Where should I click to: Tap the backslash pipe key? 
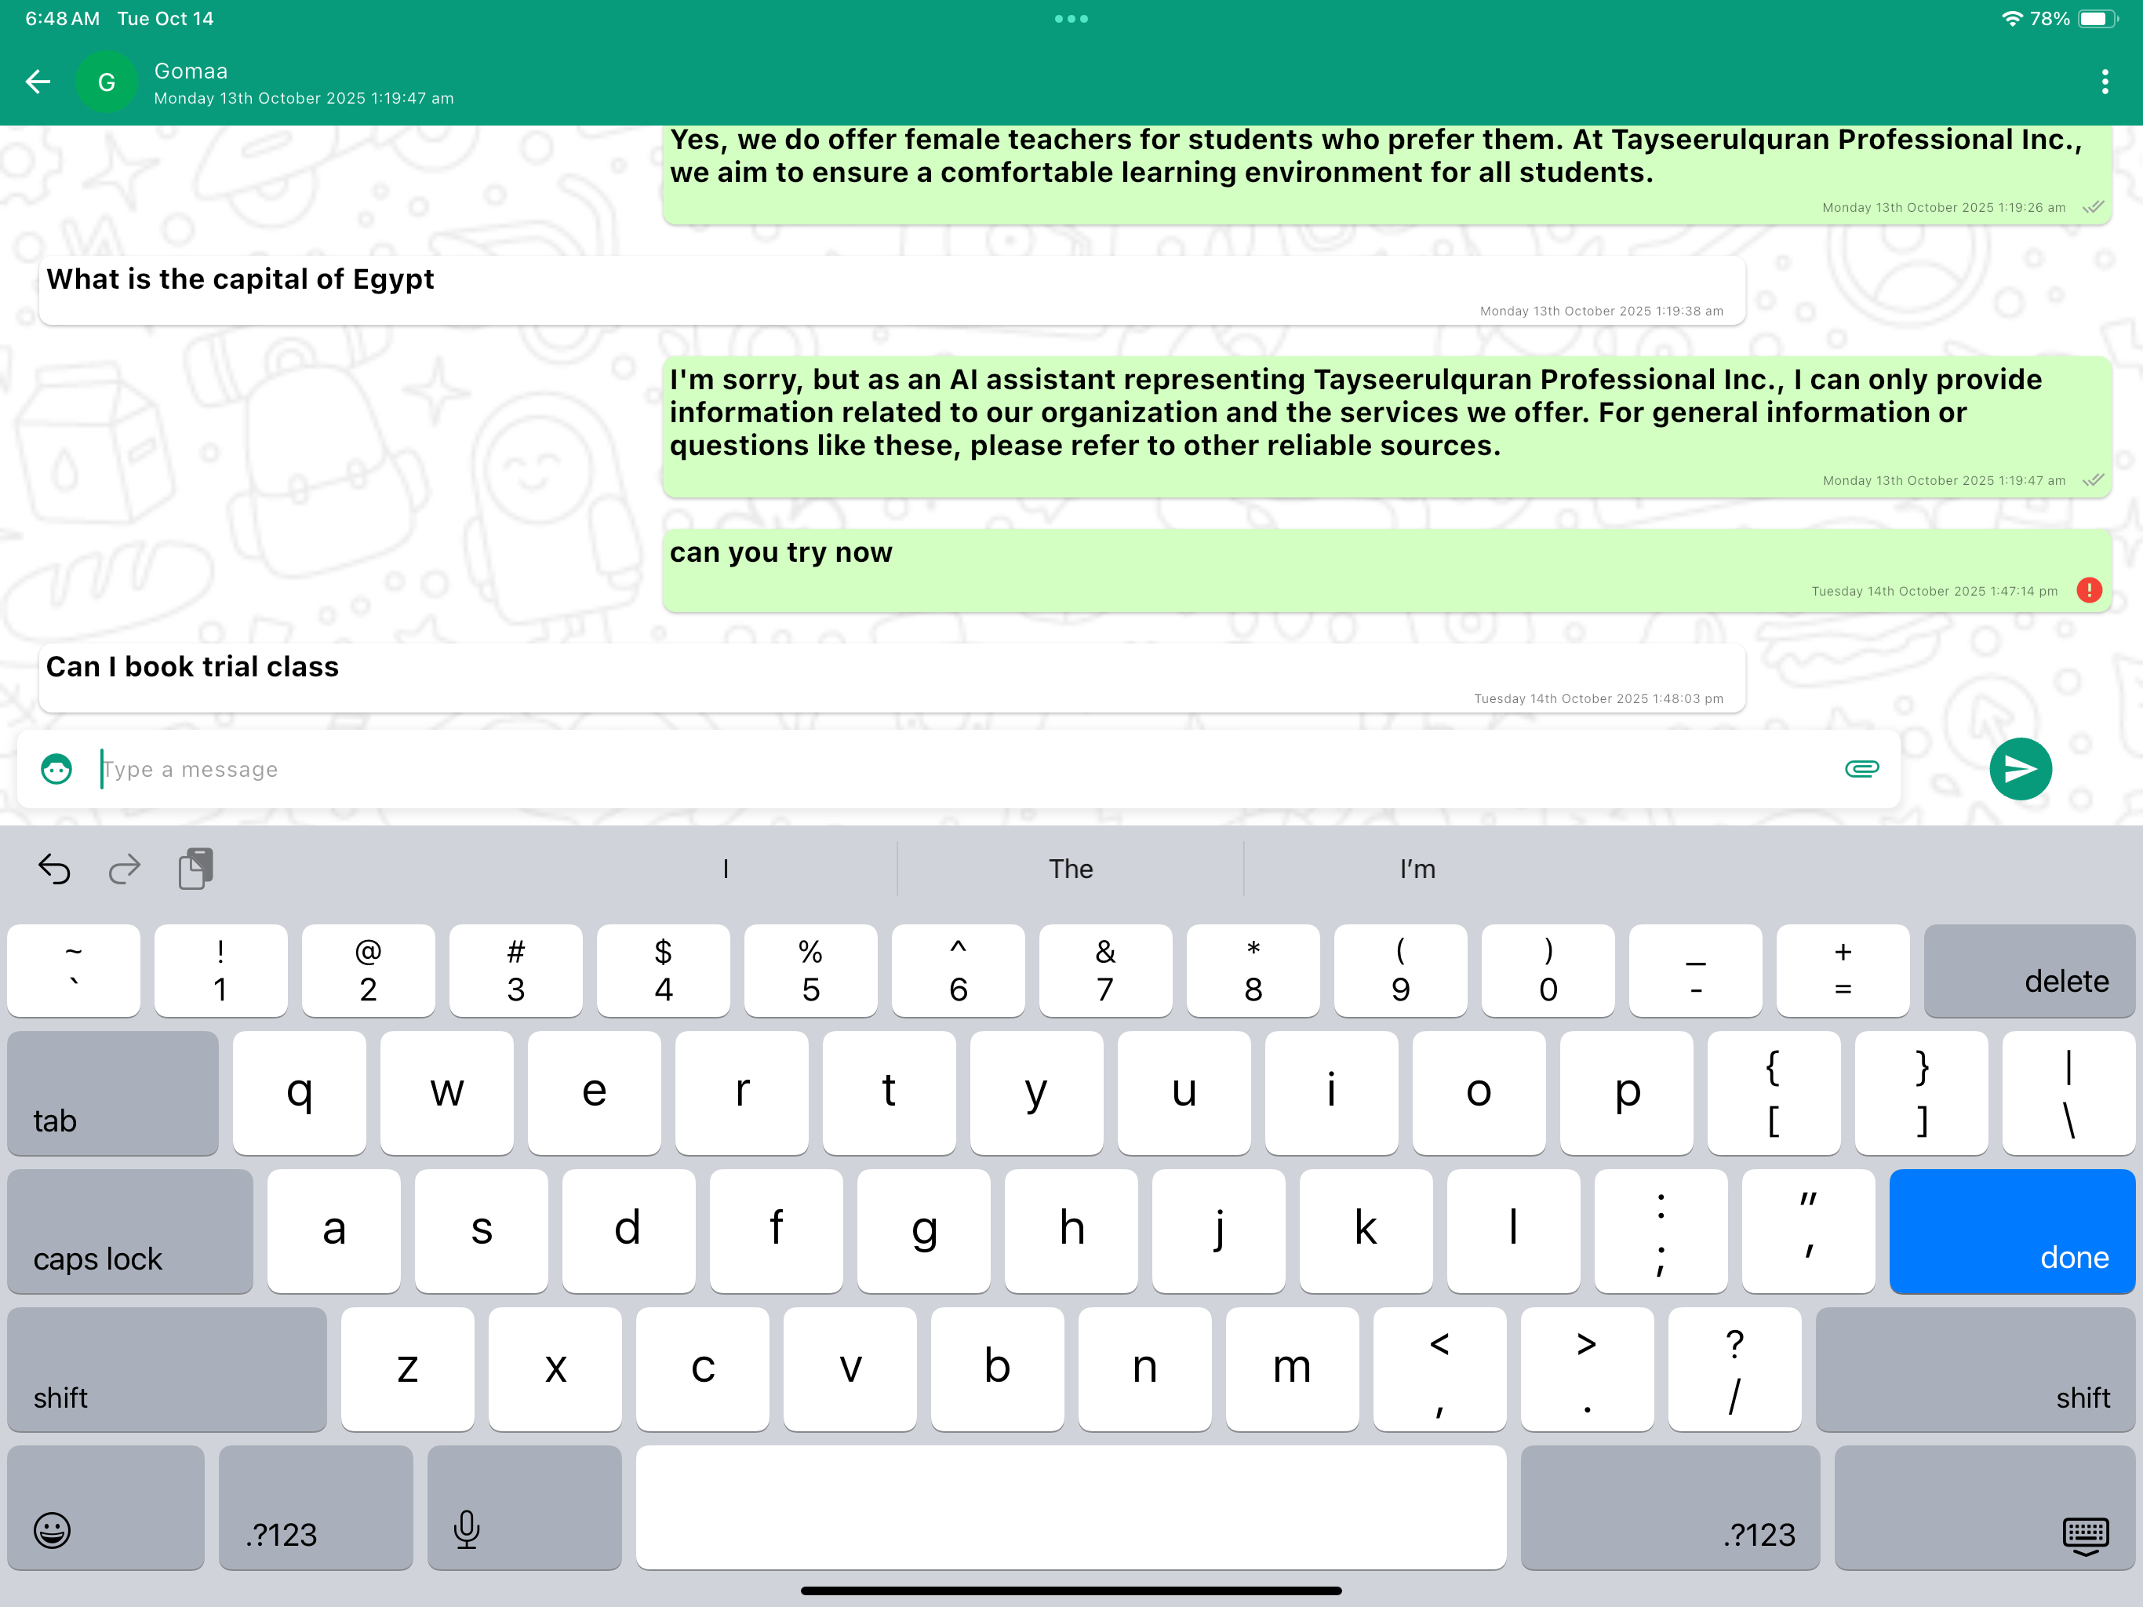(2068, 1093)
